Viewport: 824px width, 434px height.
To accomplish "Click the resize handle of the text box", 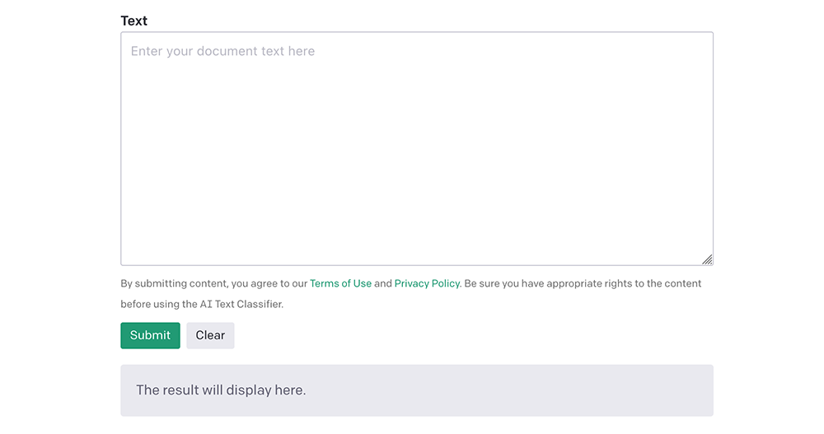I will tap(707, 259).
